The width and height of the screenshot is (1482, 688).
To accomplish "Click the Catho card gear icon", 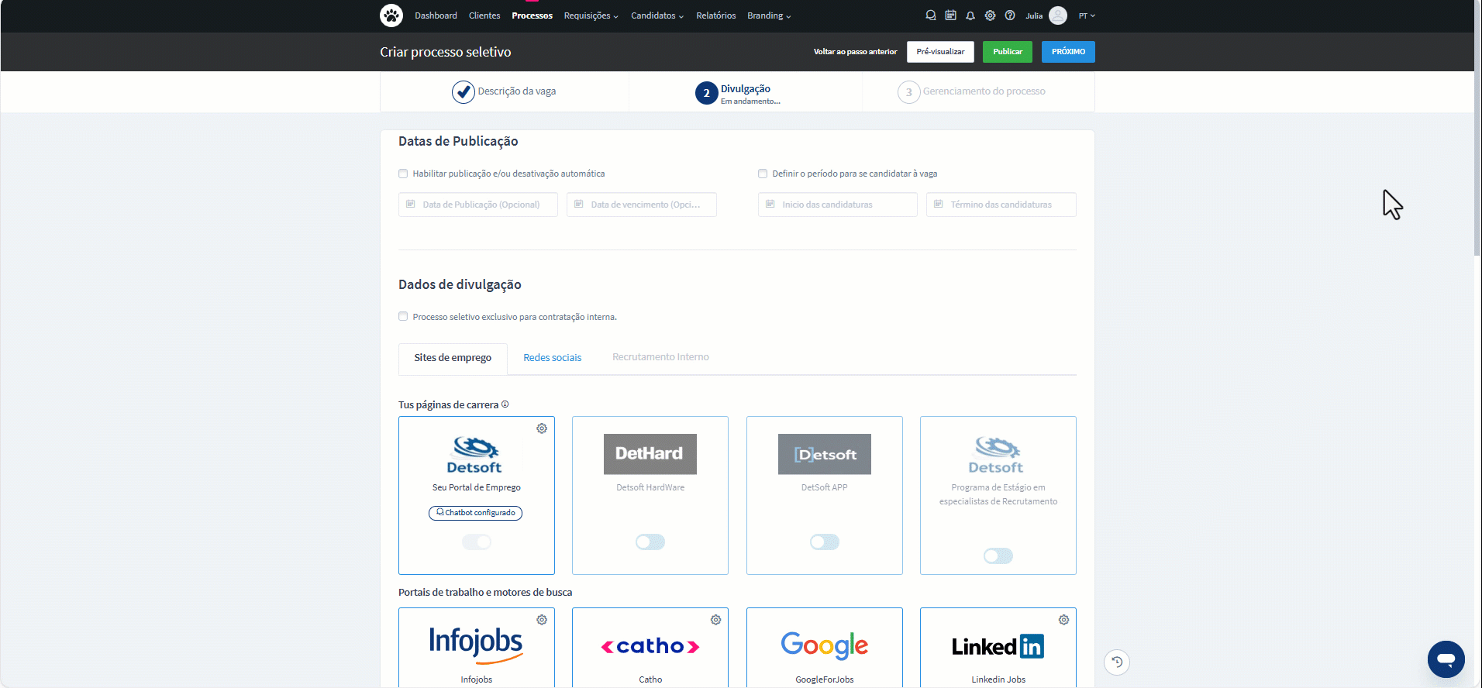I will 715,620.
